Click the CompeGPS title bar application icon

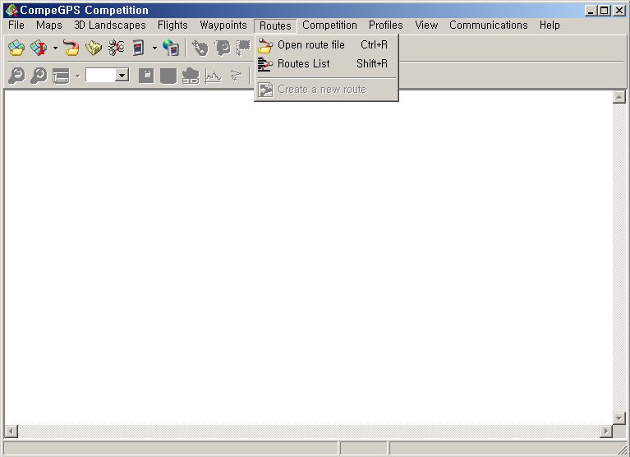(11, 10)
